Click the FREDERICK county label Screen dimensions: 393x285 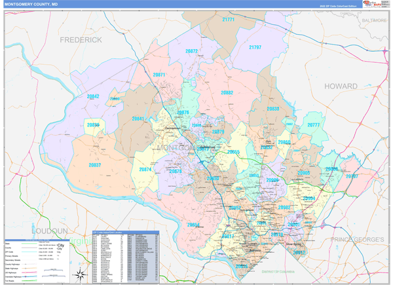coord(81,40)
